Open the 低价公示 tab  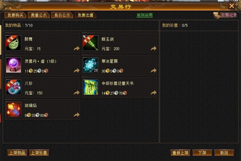pyautogui.click(x=62, y=15)
